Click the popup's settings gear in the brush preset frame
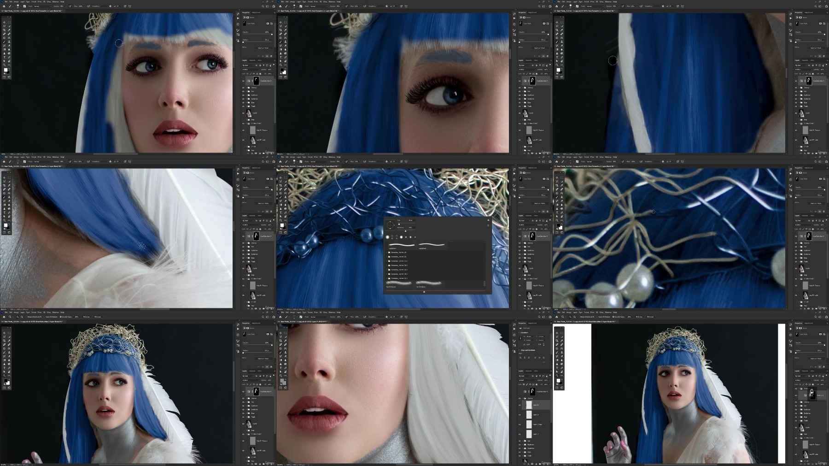Image resolution: width=829 pixels, height=466 pixels. click(x=488, y=220)
